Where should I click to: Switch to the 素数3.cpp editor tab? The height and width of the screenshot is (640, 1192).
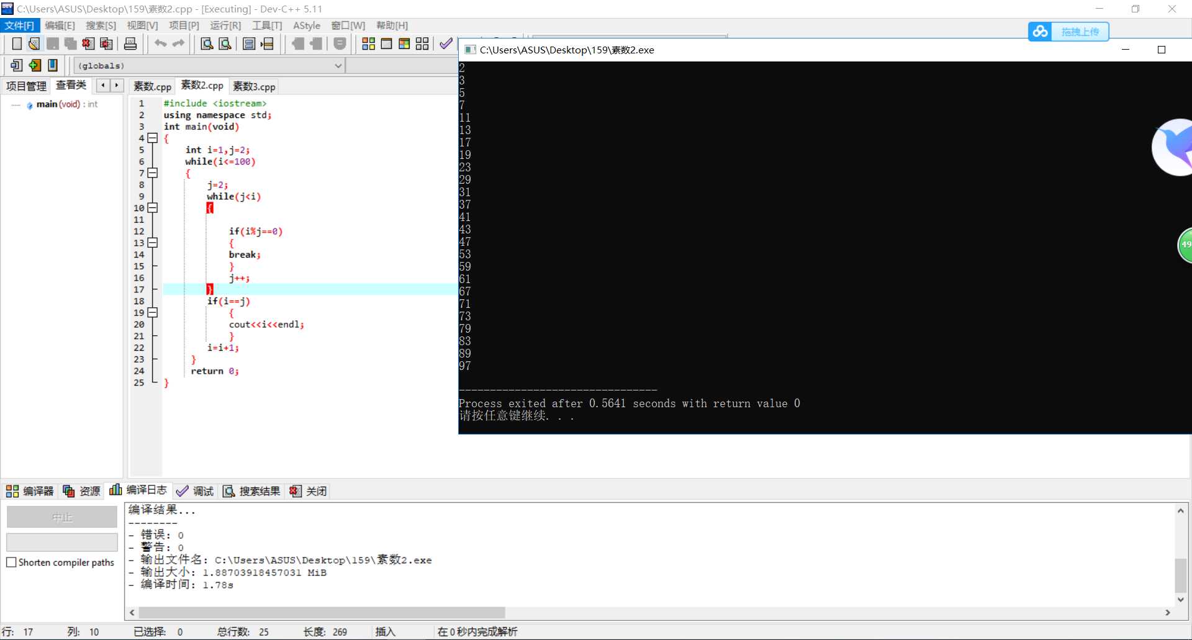click(254, 86)
